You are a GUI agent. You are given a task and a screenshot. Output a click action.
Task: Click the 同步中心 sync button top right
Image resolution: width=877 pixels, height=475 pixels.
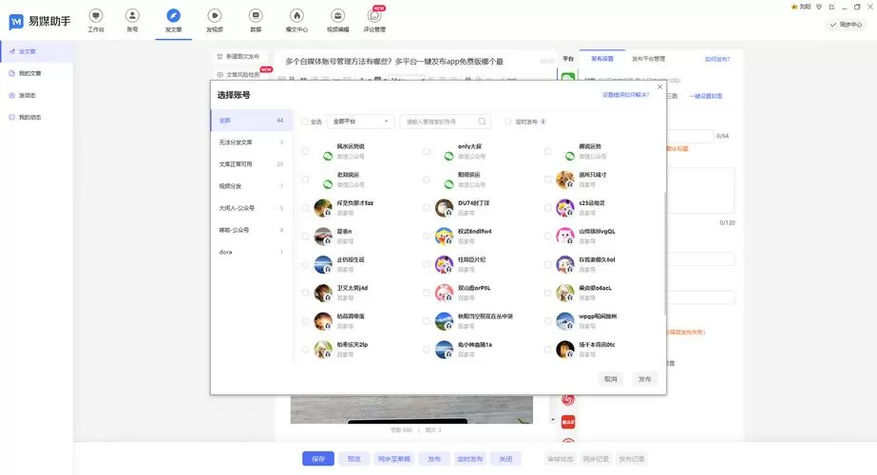tap(847, 25)
